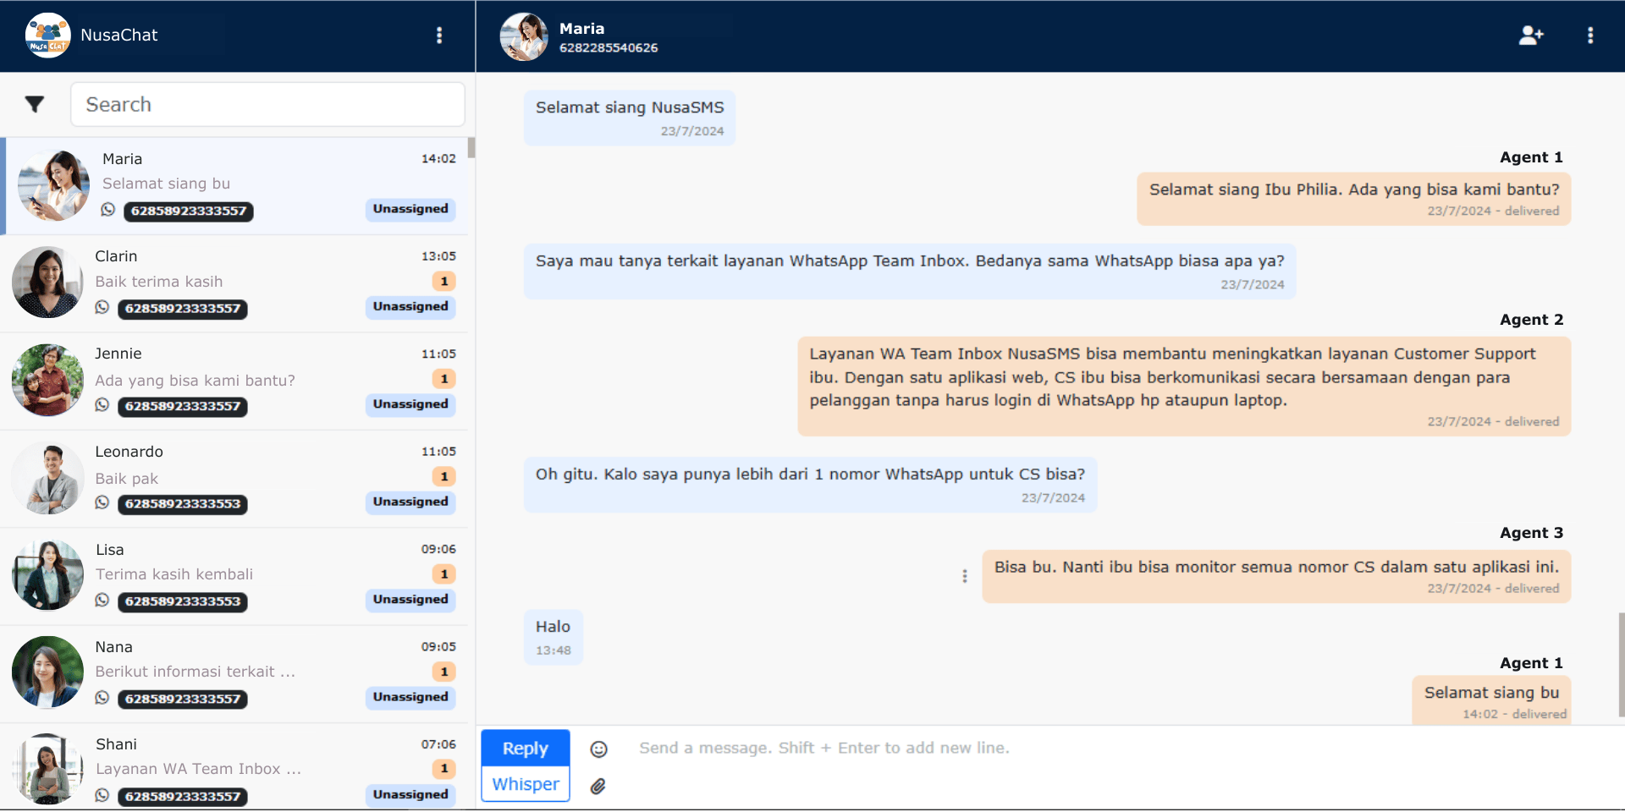Click the paperclip attachment icon
Screen dimensions: 1625x812
point(598,787)
